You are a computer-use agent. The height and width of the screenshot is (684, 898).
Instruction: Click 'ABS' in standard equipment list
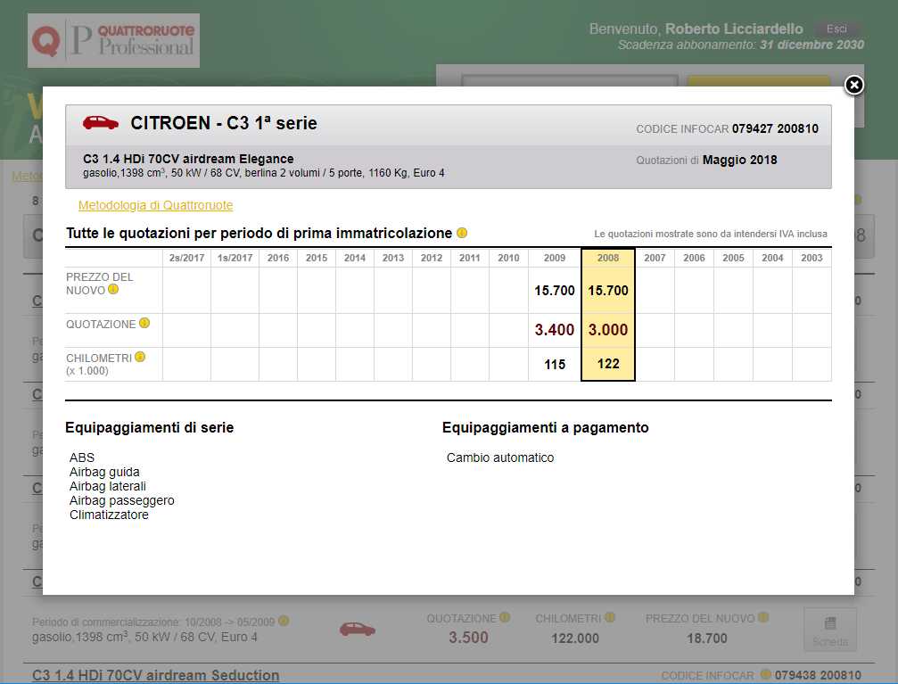coord(82,457)
